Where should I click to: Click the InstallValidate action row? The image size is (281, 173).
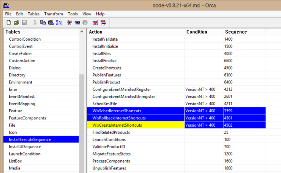(x=177, y=39)
